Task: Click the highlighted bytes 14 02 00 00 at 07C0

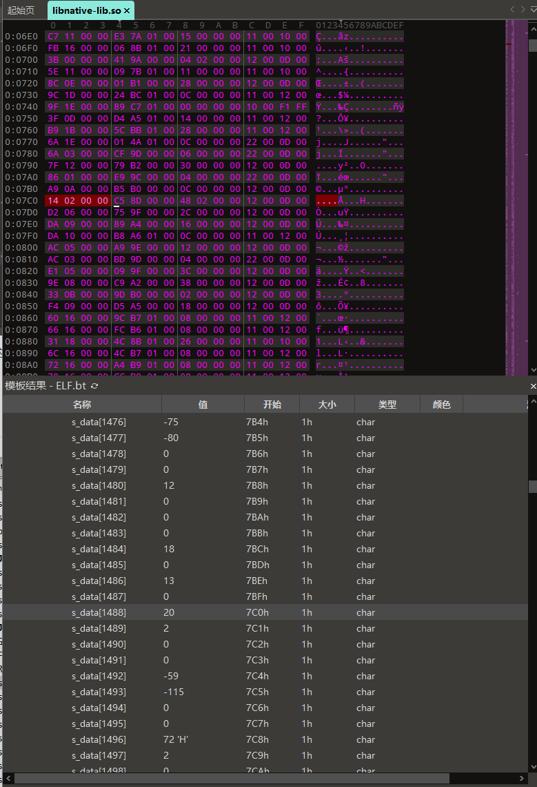Action: [77, 200]
